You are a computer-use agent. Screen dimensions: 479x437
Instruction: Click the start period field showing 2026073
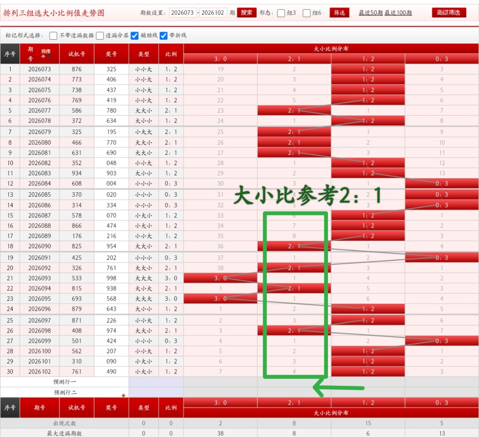182,13
